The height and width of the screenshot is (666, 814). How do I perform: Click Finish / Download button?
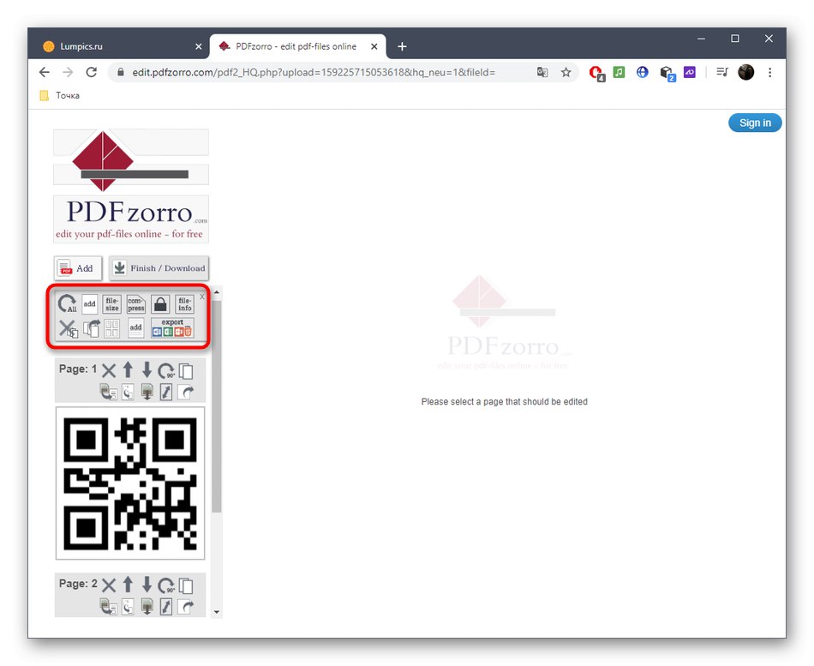tap(159, 268)
